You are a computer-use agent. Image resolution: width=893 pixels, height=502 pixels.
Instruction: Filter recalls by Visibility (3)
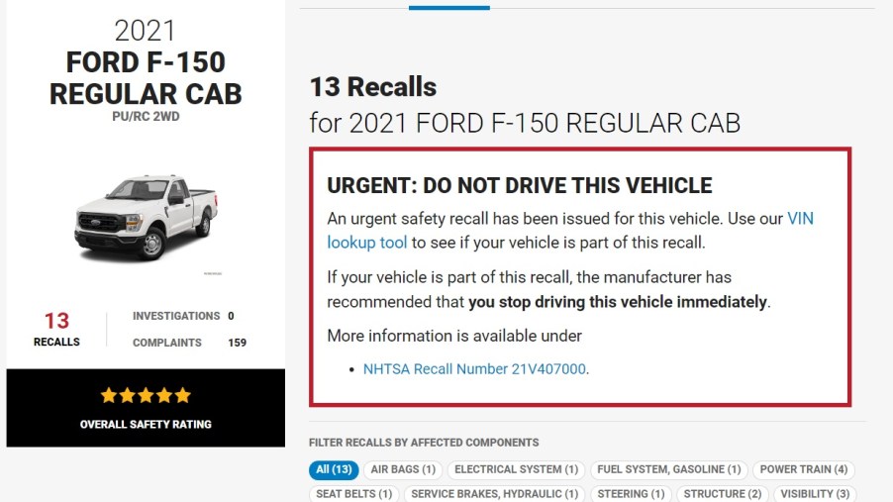[x=815, y=493]
